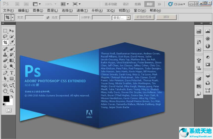Screen dimensions: 213x139
Task: Open the Actions panel icon
Action: 199,50
